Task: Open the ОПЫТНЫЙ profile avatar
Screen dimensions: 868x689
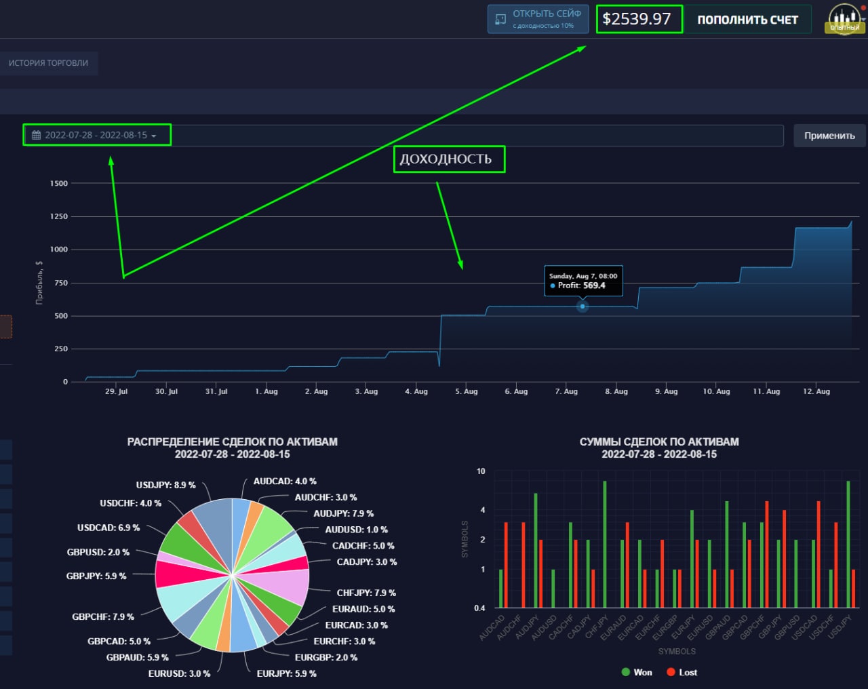Action: click(844, 18)
